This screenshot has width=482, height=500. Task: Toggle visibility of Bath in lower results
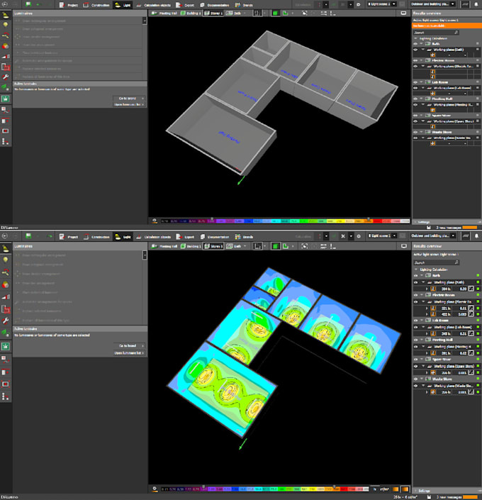415,275
